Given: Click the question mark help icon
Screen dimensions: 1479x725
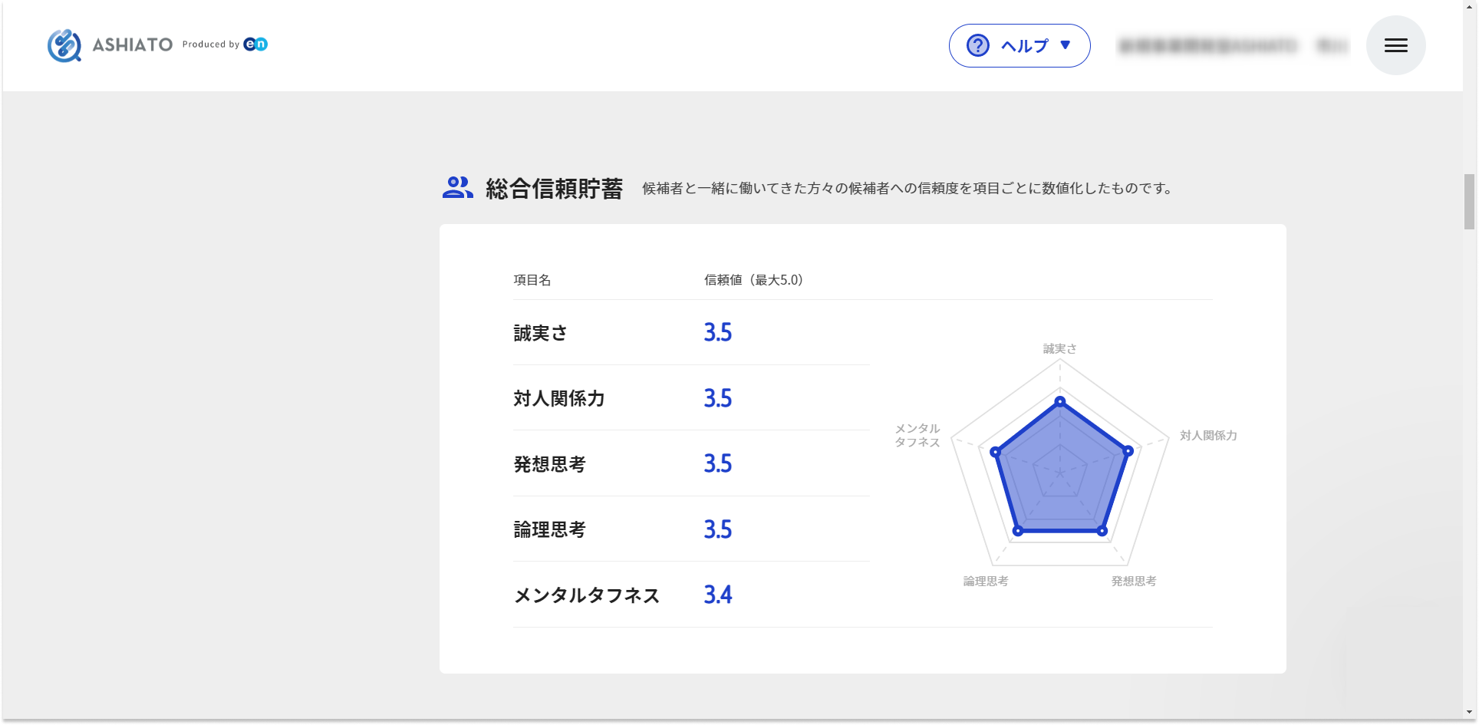Looking at the screenshot, I should (x=977, y=46).
